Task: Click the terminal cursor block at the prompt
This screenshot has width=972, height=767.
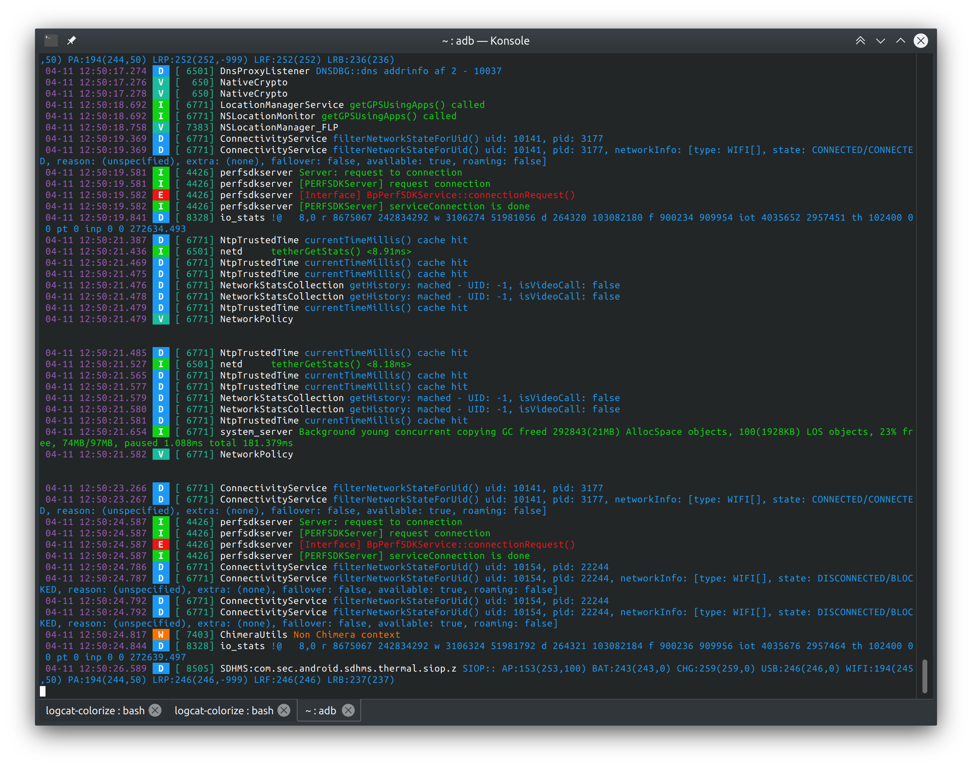Action: pos(43,691)
